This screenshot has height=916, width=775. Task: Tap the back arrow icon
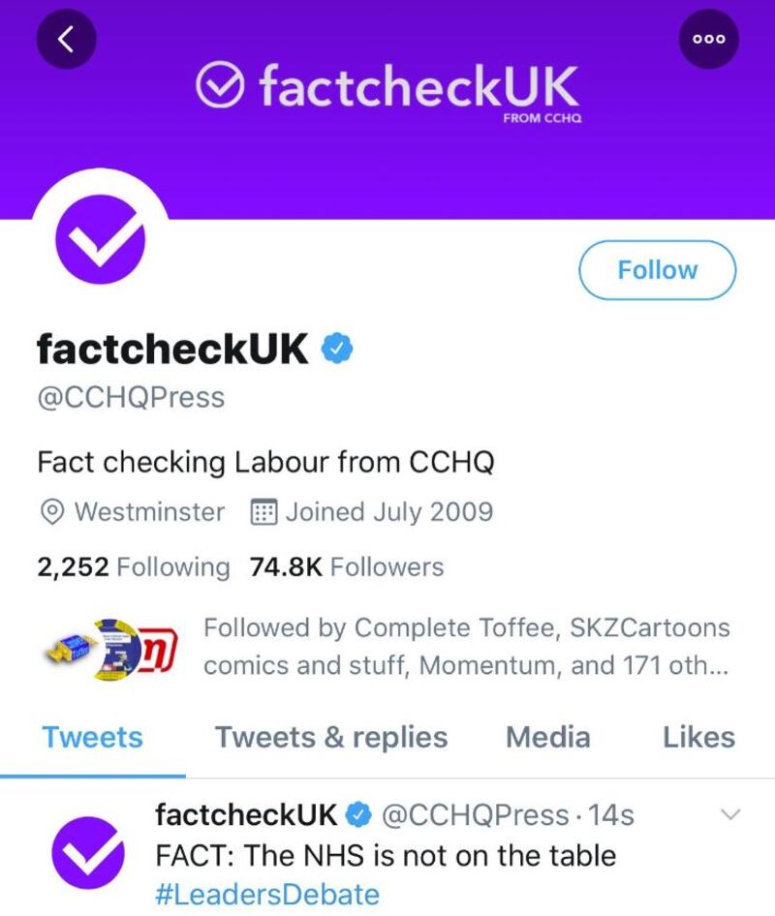coord(65,39)
